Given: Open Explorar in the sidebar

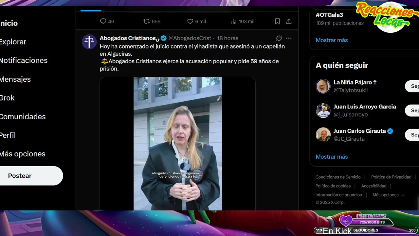Looking at the screenshot, I should tap(13, 42).
